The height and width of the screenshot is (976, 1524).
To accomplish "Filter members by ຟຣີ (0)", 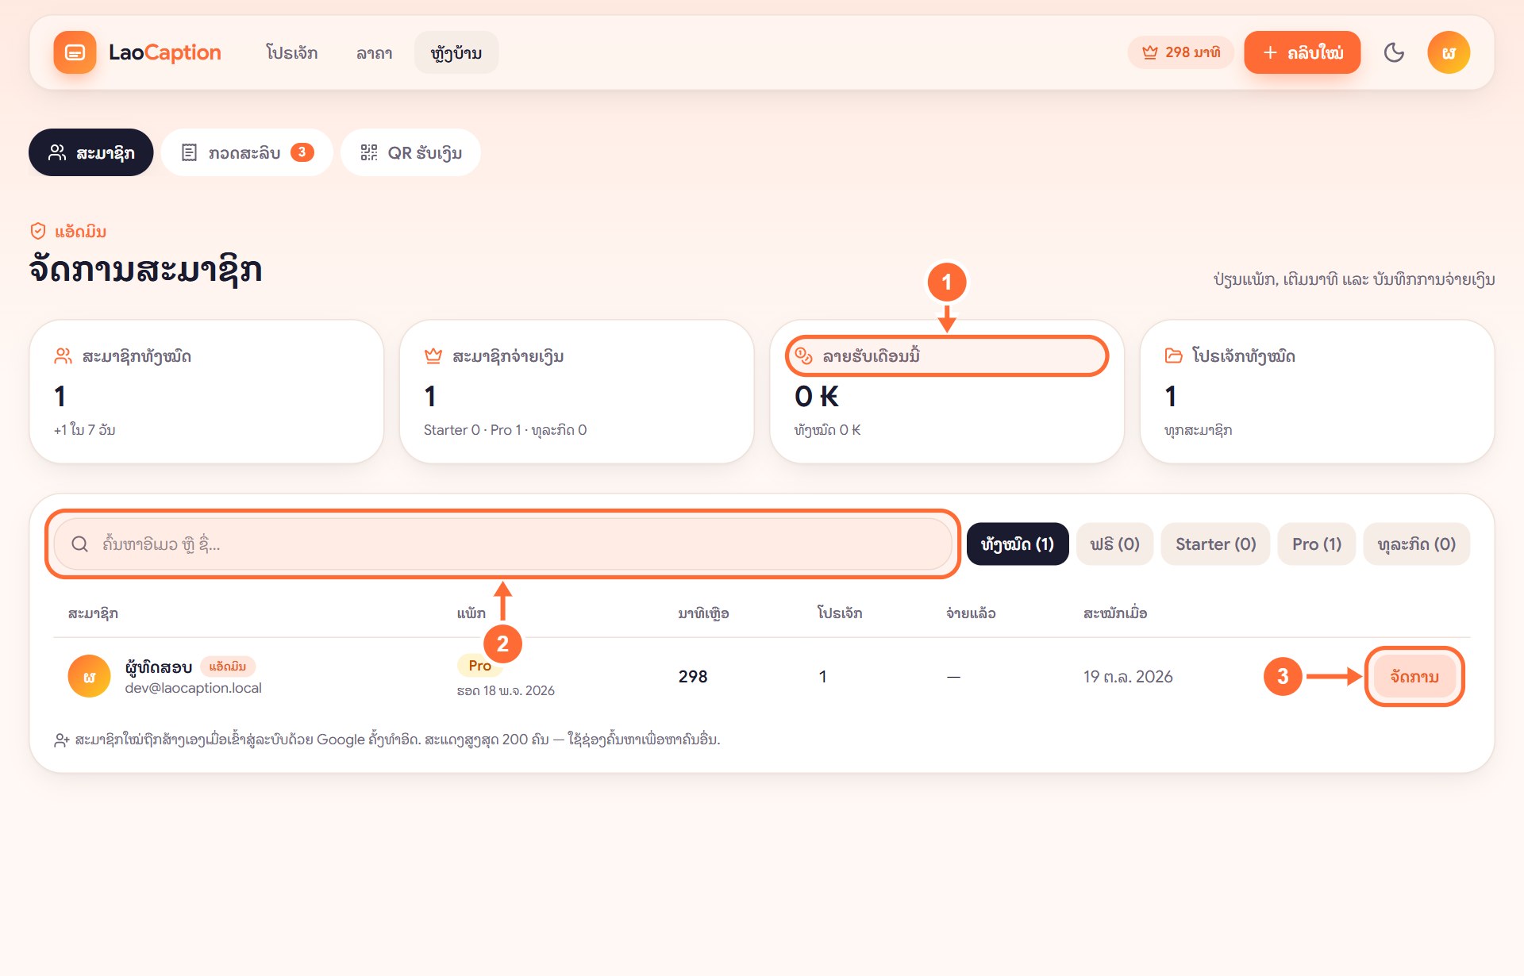I will click(x=1114, y=544).
